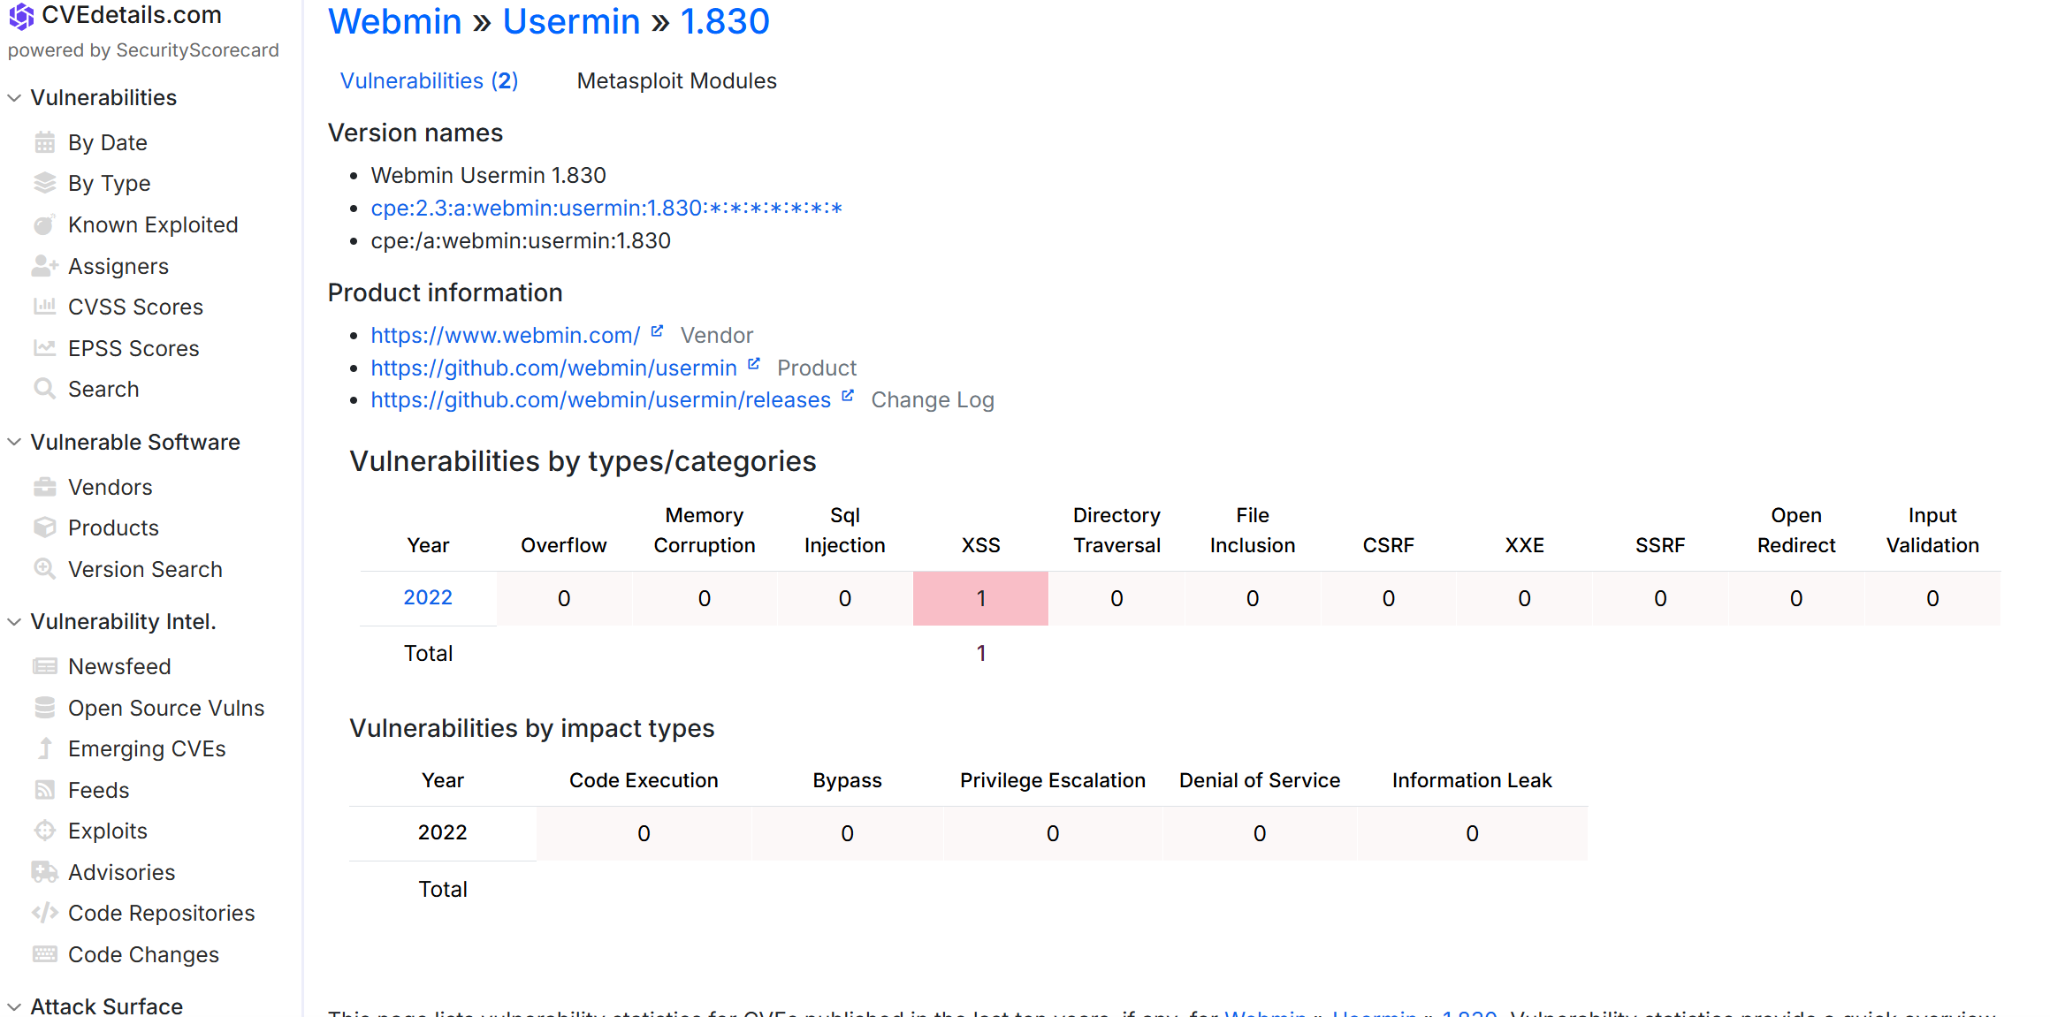Click the layers icon beside By Type
2050x1017 pixels.
pos(44,183)
